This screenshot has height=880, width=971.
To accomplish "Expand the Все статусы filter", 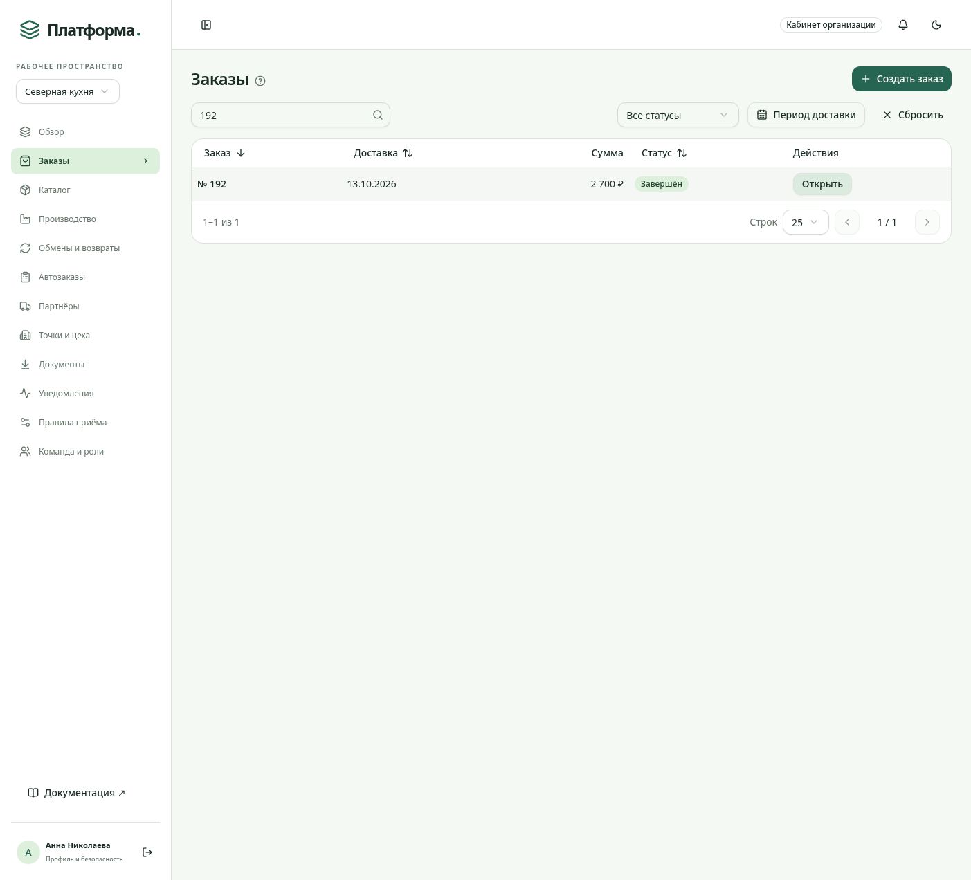I will coord(678,115).
